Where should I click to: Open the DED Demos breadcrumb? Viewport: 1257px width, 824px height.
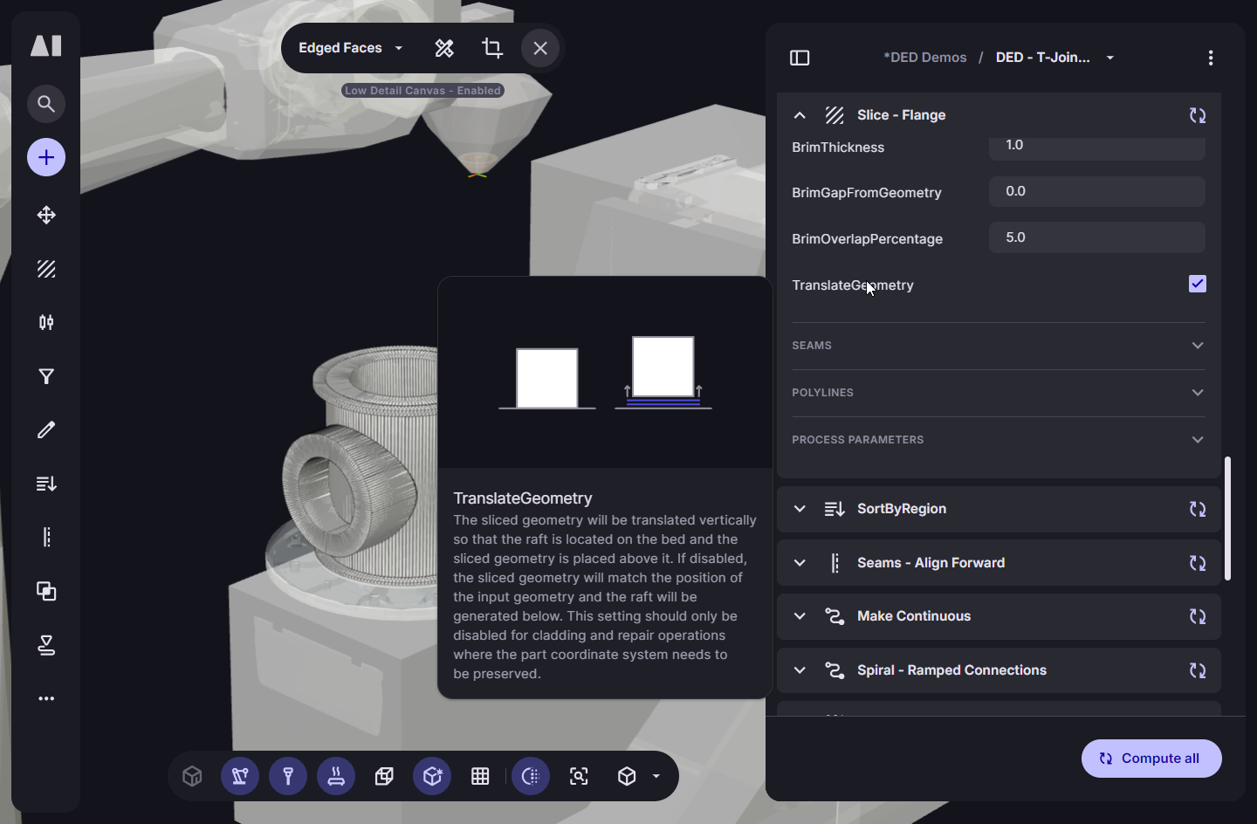[924, 58]
